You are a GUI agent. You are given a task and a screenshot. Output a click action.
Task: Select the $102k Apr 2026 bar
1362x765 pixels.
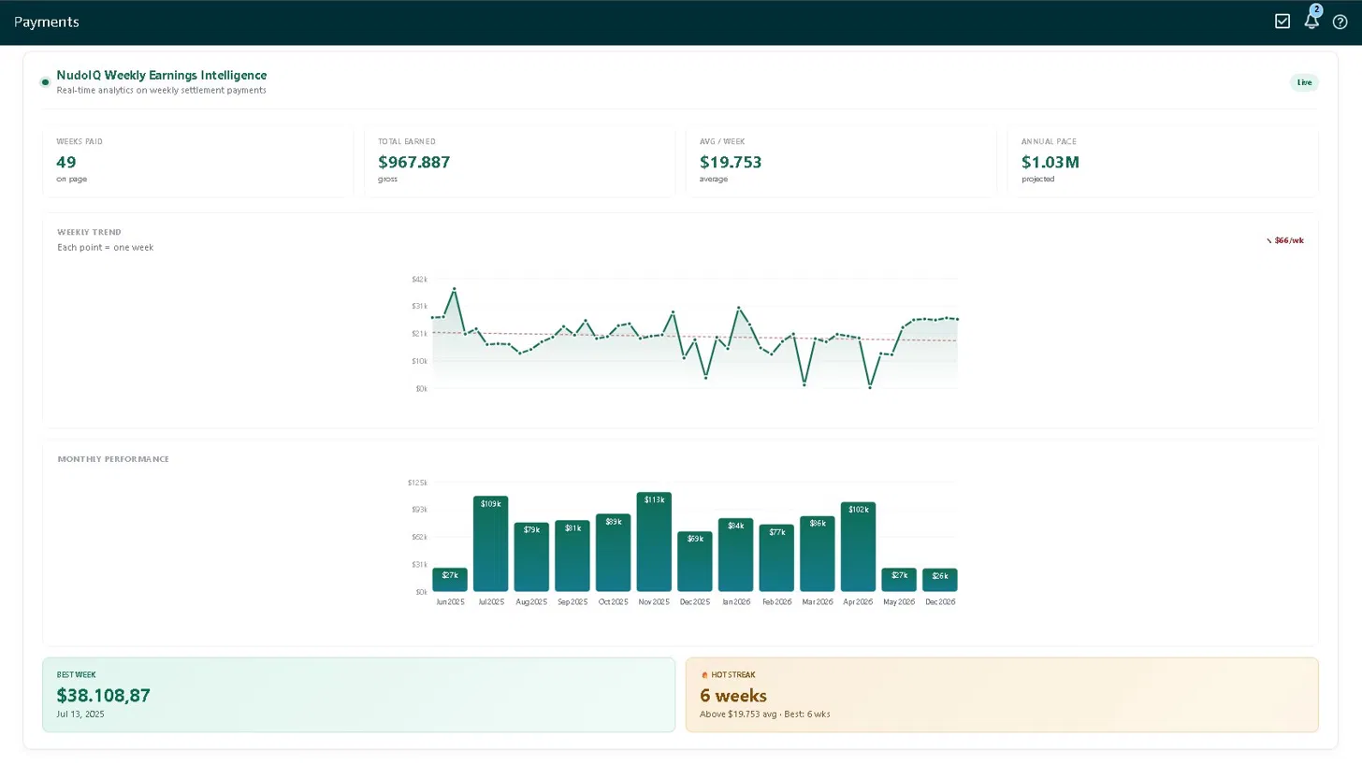pos(858,547)
